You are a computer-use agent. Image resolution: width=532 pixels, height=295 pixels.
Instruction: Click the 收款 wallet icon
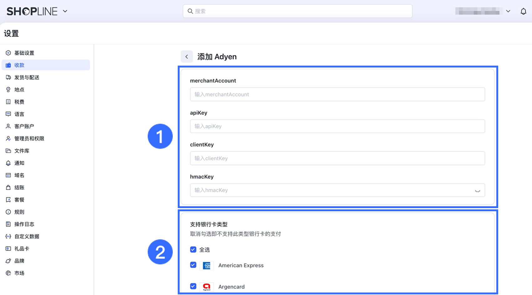(8, 65)
